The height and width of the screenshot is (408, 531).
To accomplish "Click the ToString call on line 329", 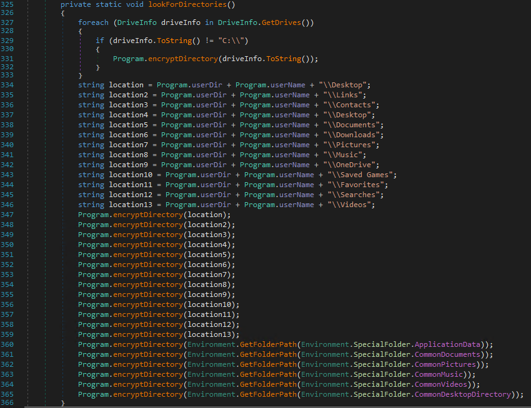I will [174, 41].
